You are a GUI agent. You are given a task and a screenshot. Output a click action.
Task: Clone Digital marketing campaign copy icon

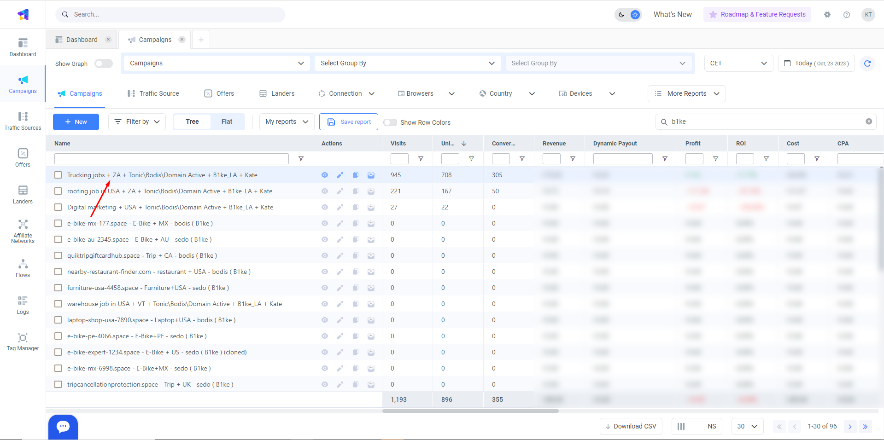point(356,207)
